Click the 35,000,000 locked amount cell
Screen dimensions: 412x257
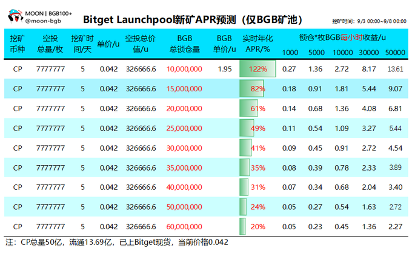pyautogui.click(x=184, y=168)
